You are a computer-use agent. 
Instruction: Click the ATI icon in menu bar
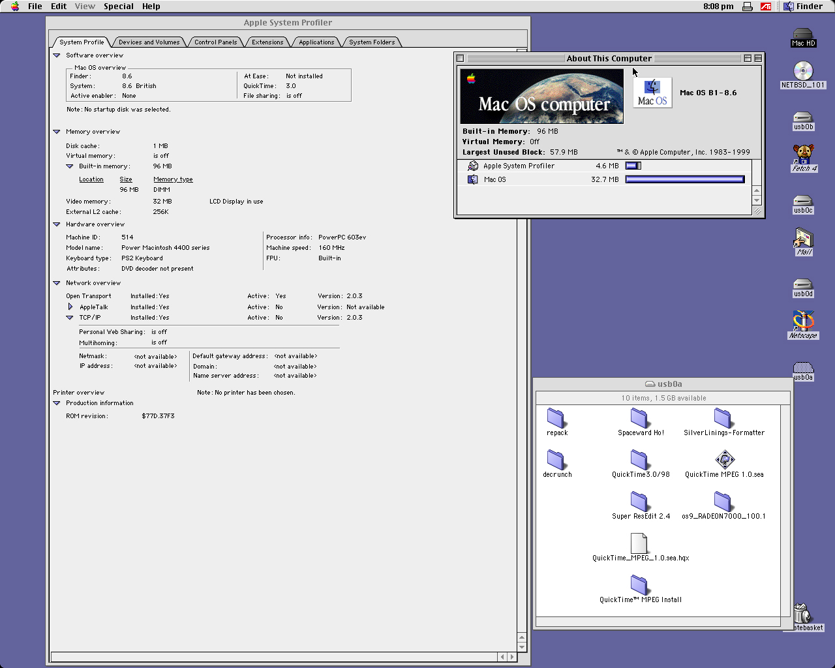(x=766, y=7)
